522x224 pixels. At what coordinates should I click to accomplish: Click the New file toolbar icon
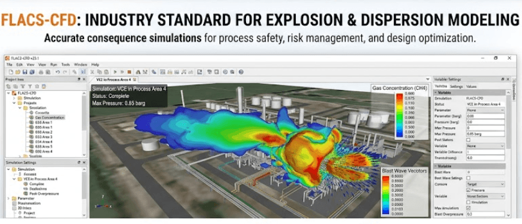tap(11, 72)
